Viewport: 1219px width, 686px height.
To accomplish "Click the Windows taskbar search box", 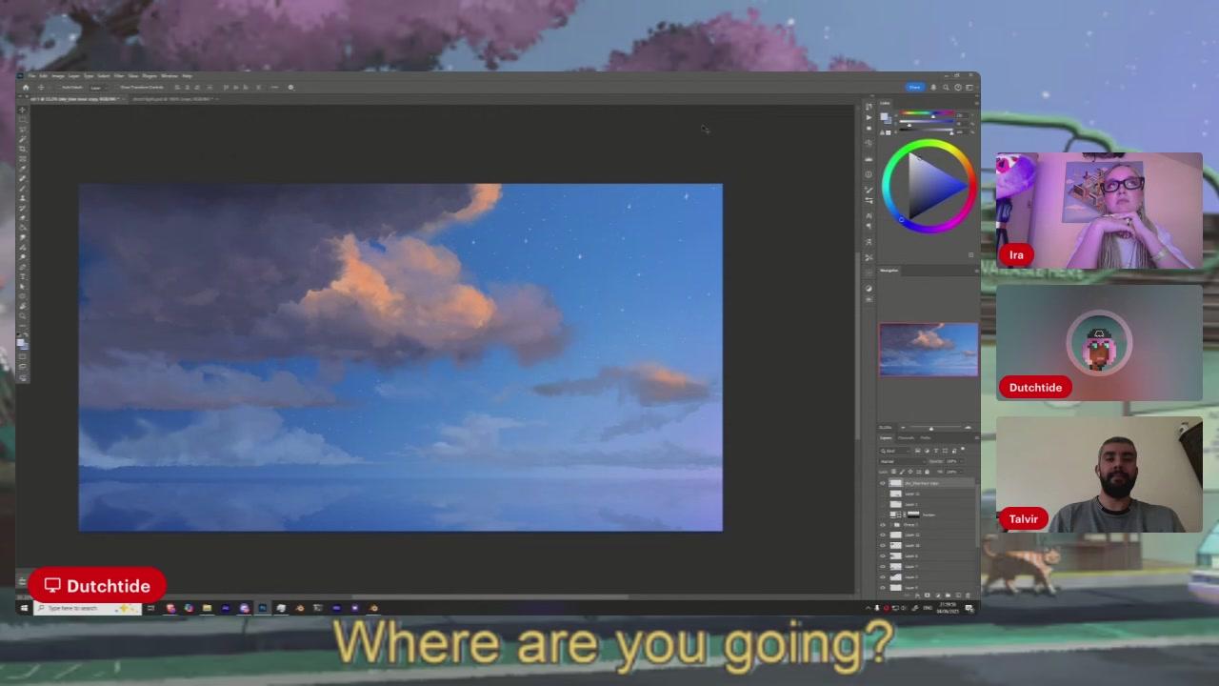I will click(x=87, y=608).
